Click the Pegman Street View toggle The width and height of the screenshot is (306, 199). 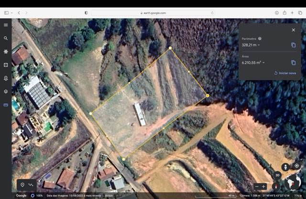[x=285, y=166]
